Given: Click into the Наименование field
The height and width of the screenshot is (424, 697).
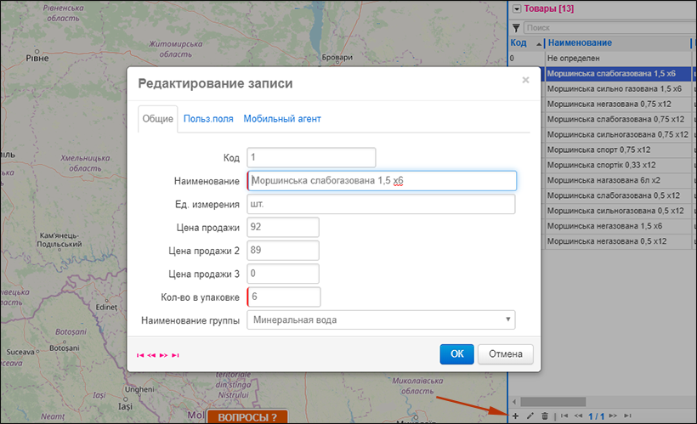Looking at the screenshot, I should pos(382,181).
